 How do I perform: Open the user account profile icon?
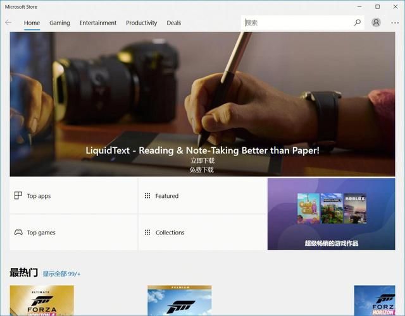[x=376, y=23]
